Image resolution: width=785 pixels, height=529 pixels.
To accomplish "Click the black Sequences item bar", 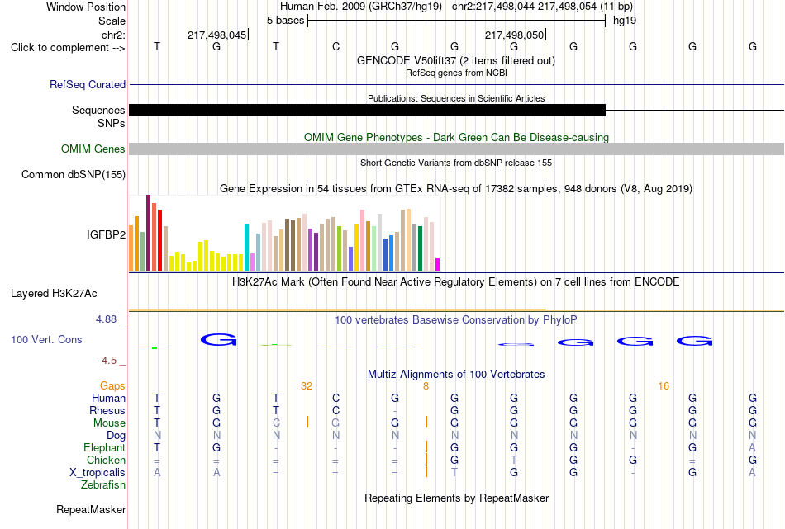I will 367,110.
